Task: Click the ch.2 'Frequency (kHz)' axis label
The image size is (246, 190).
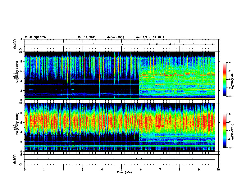Action: coord(17,124)
